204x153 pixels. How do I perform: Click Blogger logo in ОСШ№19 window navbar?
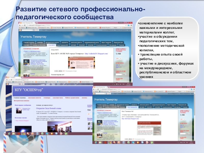(7, 84)
